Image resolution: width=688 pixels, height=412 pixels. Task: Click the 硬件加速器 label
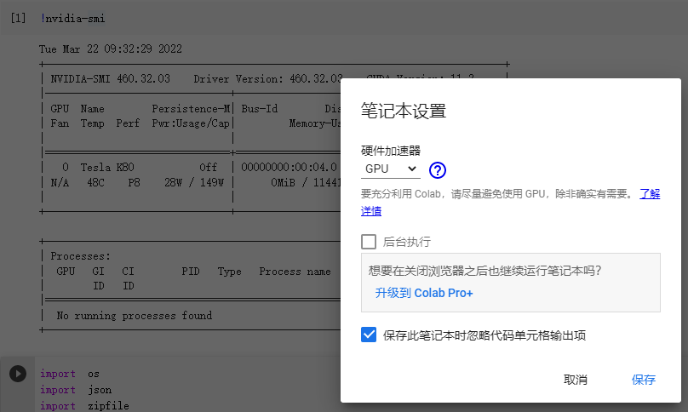click(391, 151)
